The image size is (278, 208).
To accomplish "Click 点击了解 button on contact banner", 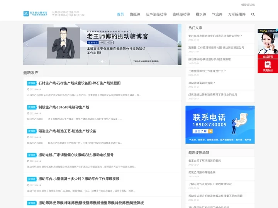I will click(x=202, y=131).
